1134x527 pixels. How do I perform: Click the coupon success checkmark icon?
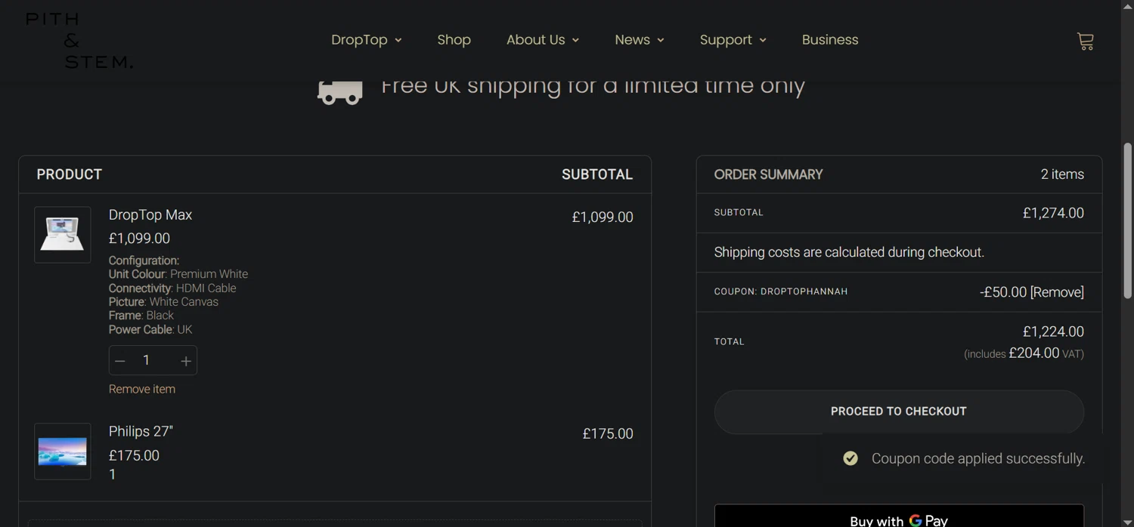(850, 458)
